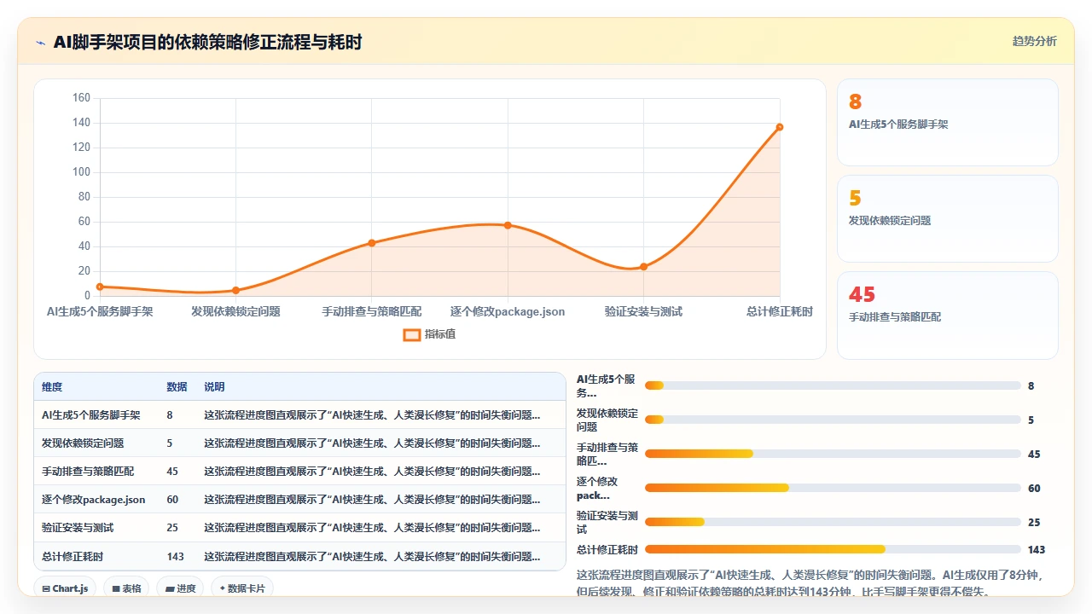The width and height of the screenshot is (1092, 614).
Task: Click the value 60 in table
Action: click(172, 500)
